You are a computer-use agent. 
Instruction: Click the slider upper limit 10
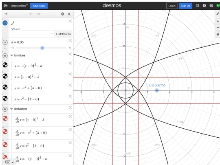(x=70, y=48)
